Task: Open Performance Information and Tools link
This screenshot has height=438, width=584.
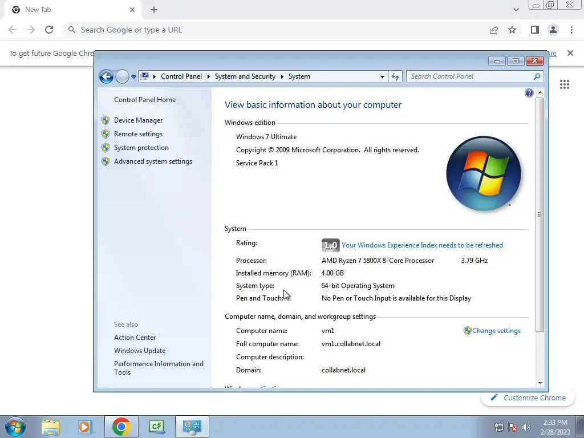Action: click(159, 368)
